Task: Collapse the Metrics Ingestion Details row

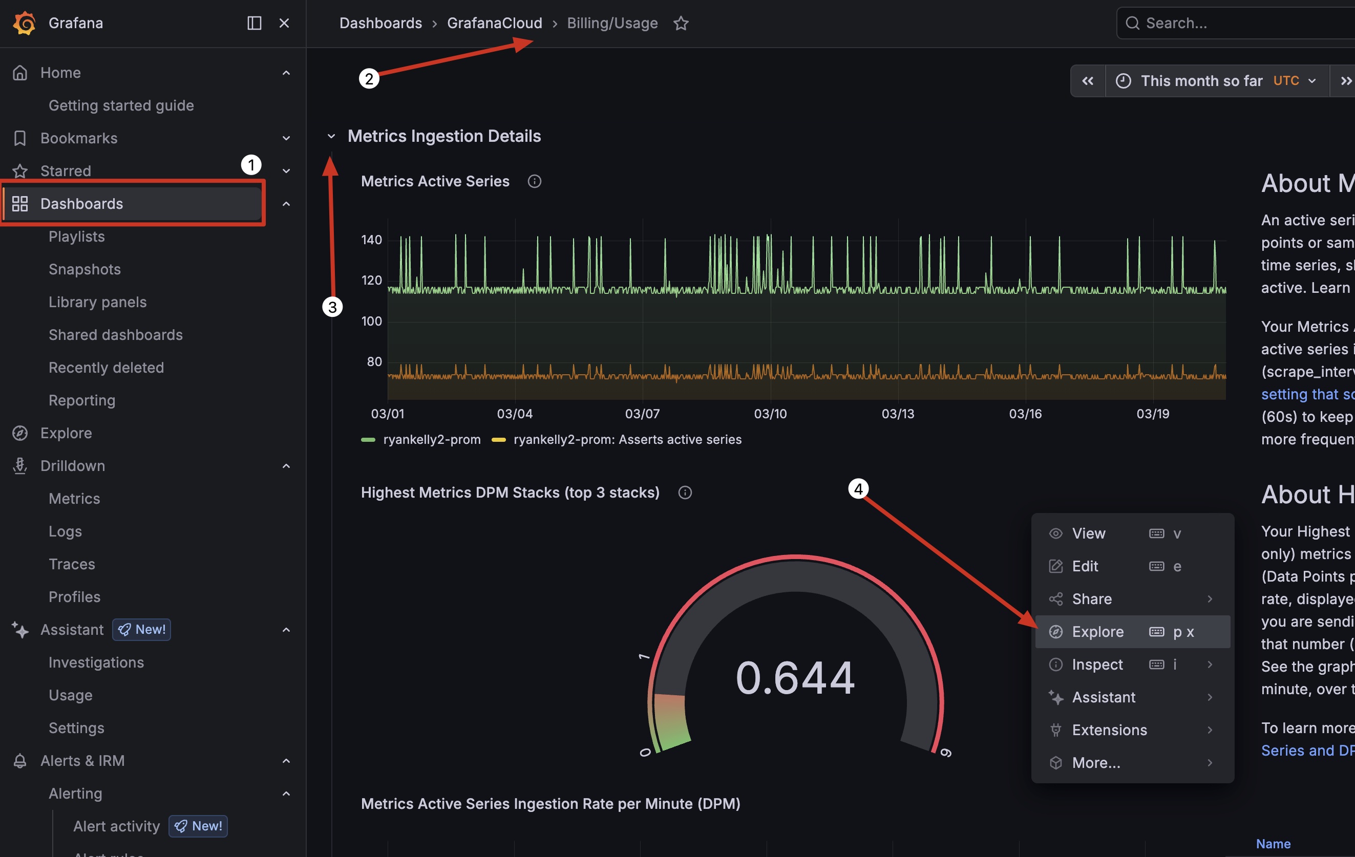Action: [331, 136]
